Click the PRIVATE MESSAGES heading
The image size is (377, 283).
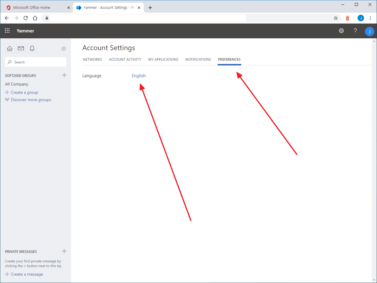pyautogui.click(x=21, y=252)
